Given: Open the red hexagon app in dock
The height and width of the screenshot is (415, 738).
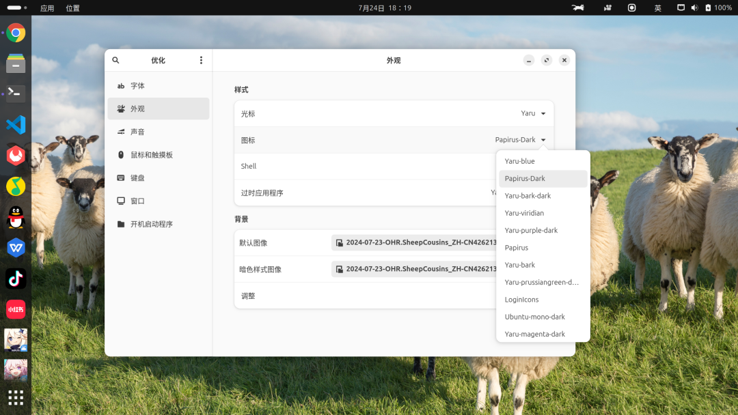Looking at the screenshot, I should (16, 156).
